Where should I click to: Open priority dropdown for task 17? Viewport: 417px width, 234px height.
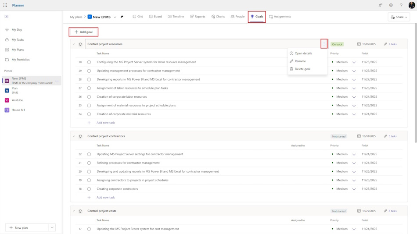tap(354, 229)
